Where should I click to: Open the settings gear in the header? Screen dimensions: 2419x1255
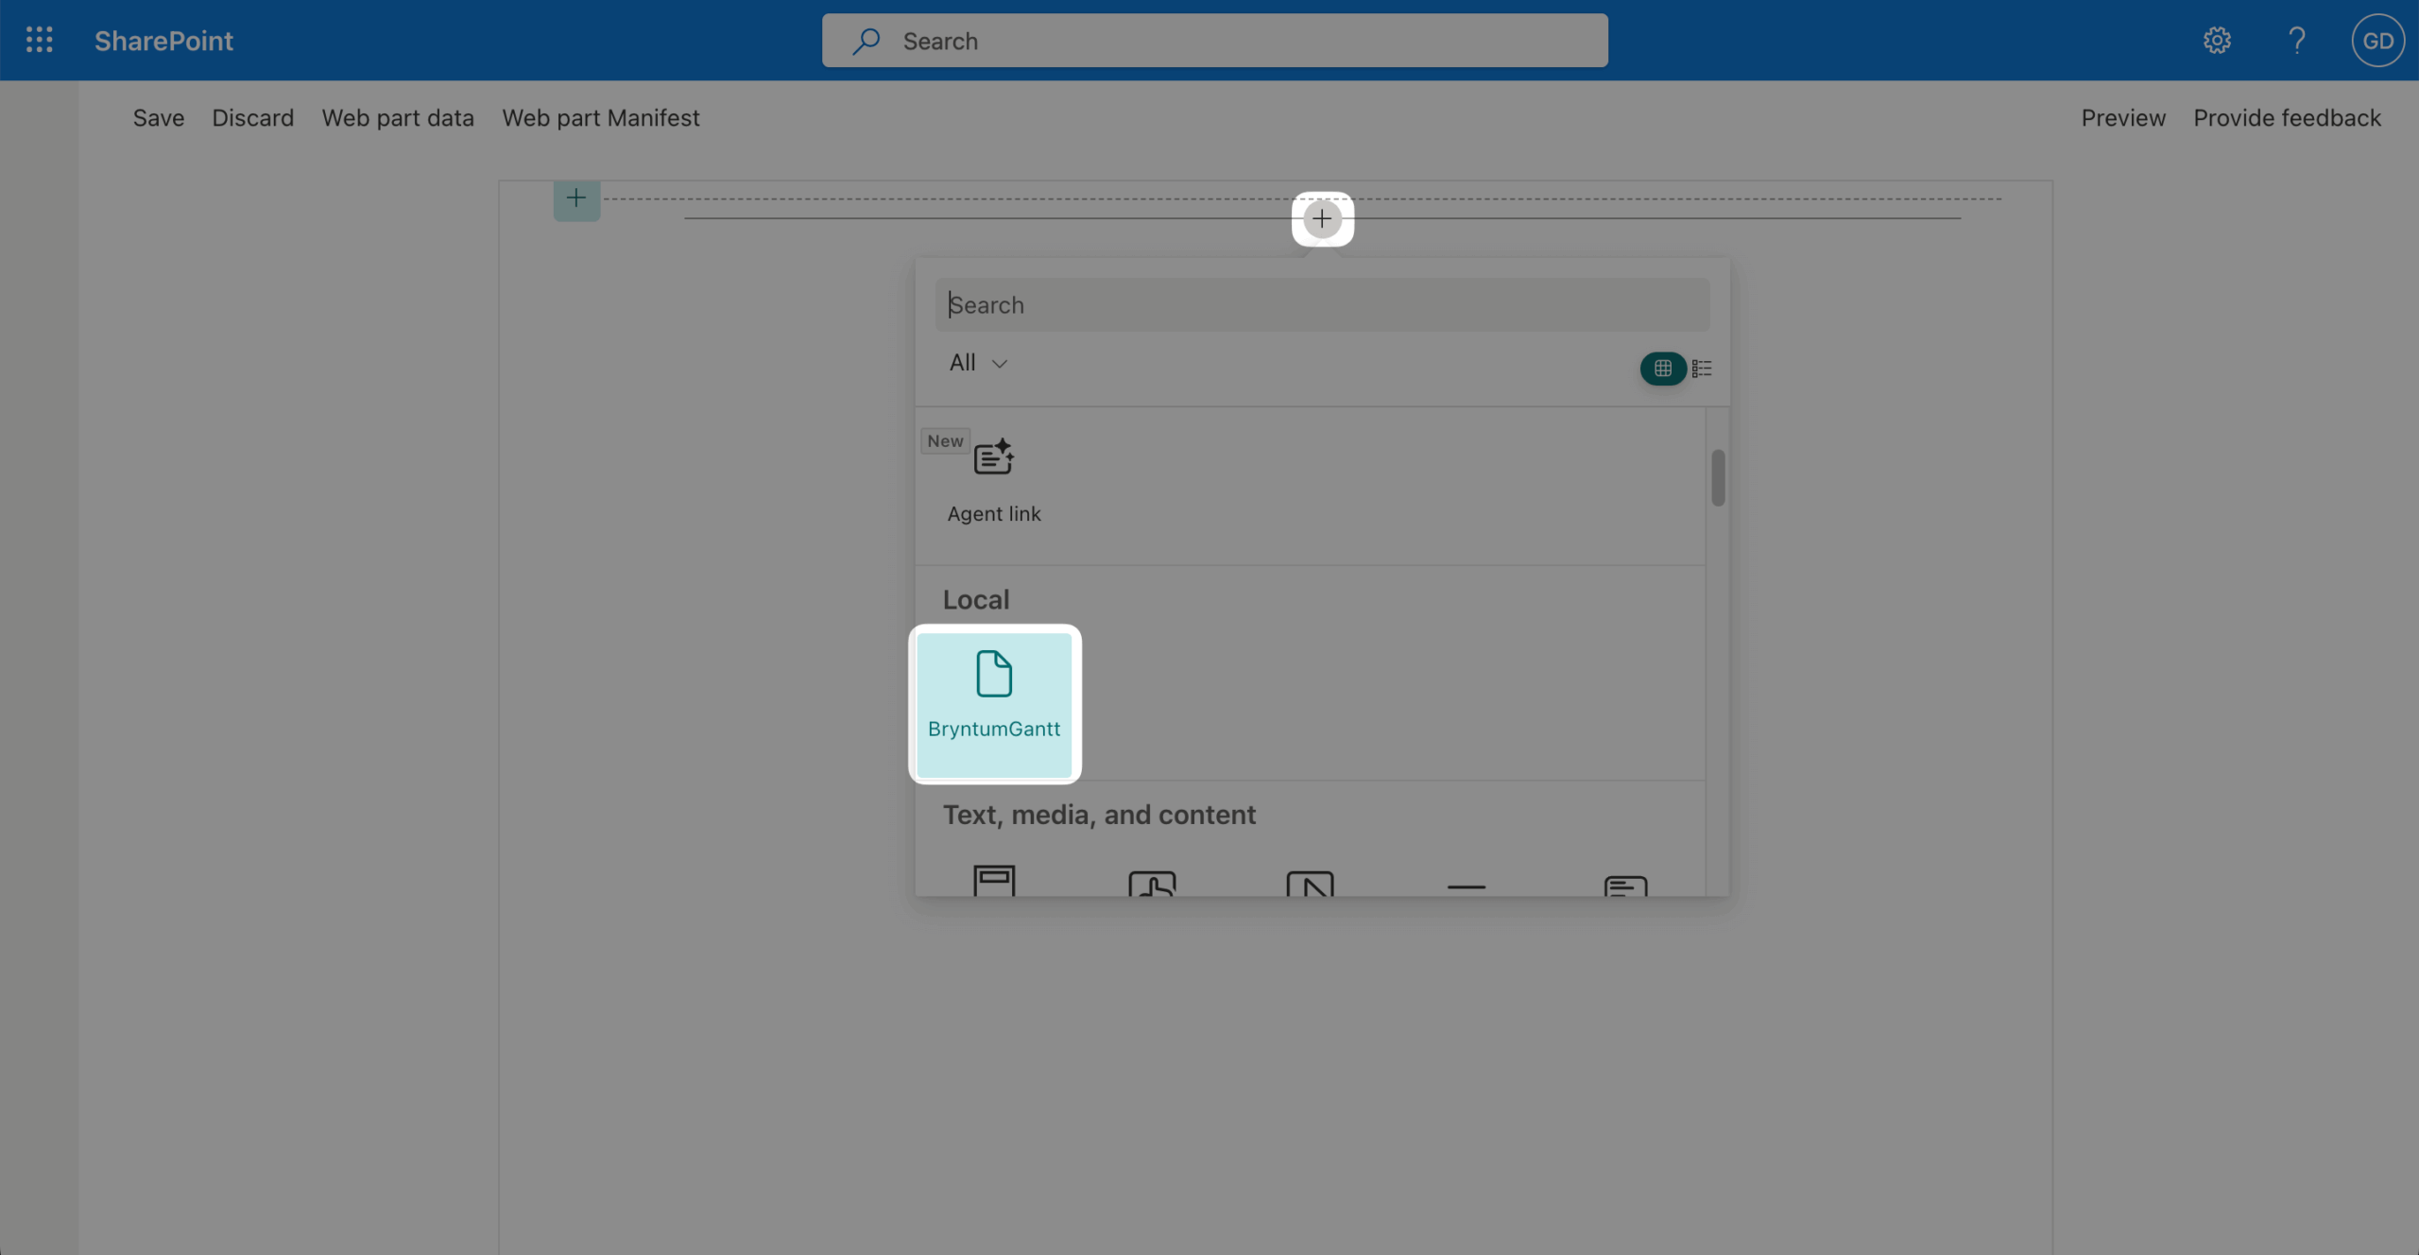[2217, 40]
